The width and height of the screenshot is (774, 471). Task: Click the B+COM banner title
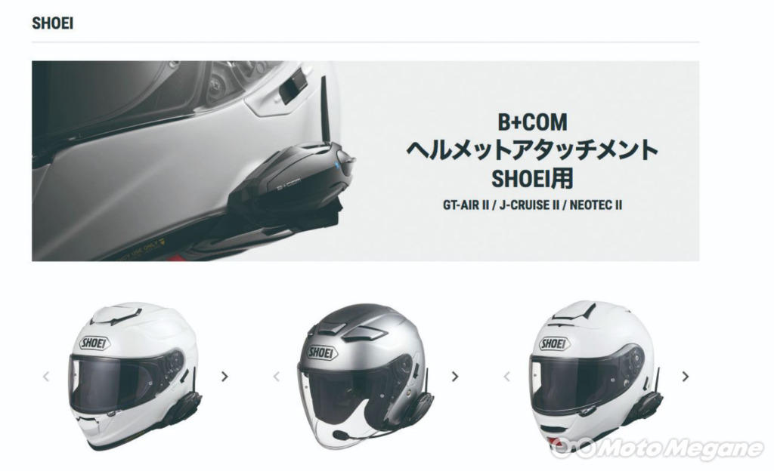pos(532,122)
